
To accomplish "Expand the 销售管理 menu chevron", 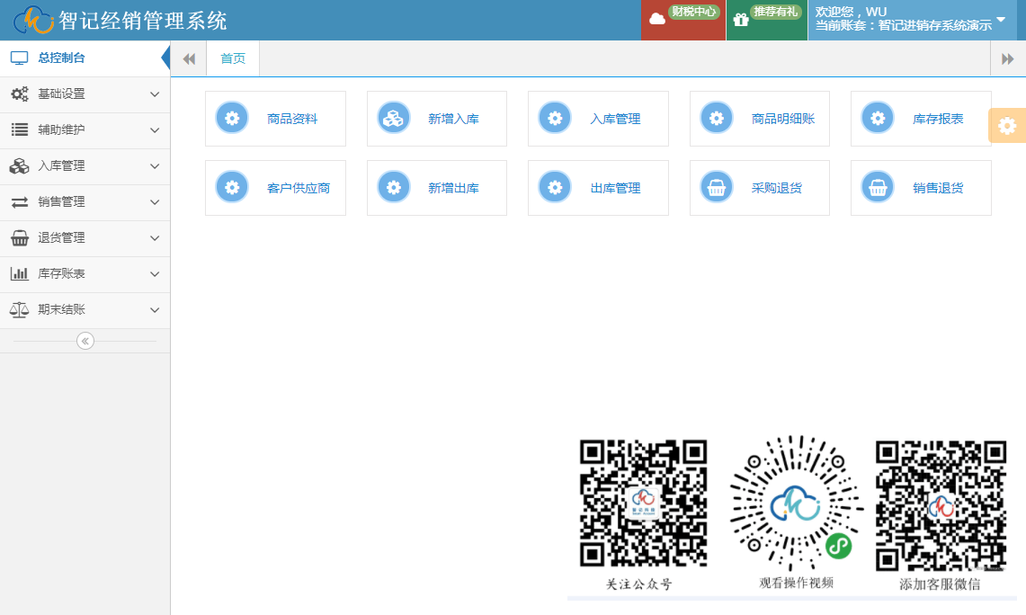I will point(155,202).
